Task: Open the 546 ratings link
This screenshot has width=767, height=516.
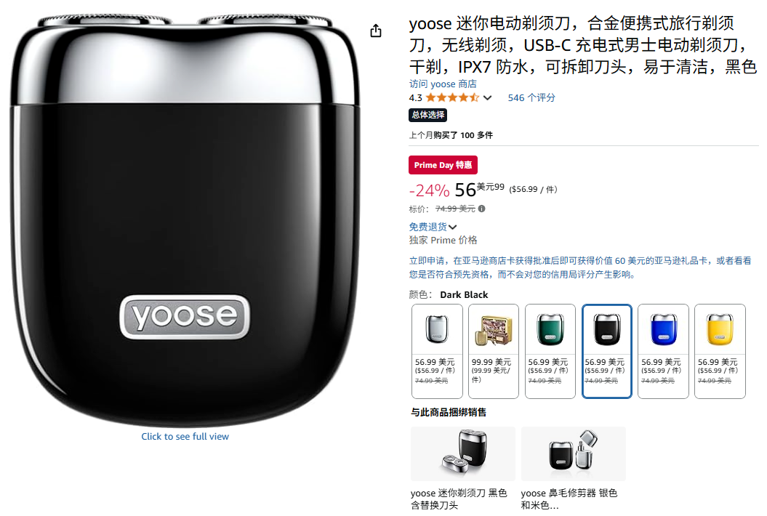Action: pyautogui.click(x=531, y=98)
